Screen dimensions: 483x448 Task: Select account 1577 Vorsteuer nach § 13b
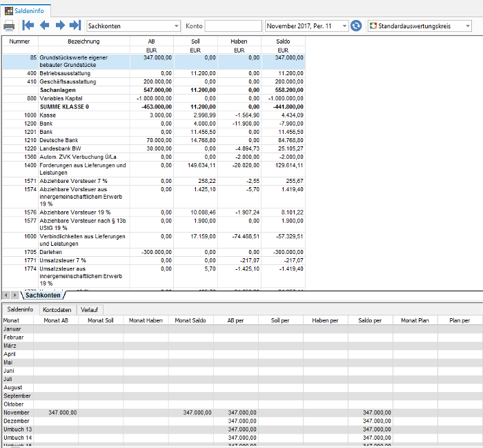point(154,224)
